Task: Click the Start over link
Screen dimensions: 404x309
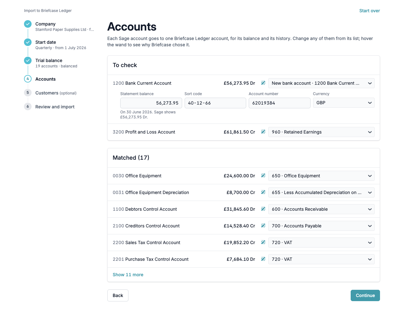Action: point(370,11)
